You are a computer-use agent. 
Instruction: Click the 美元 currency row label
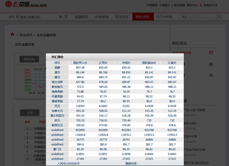pos(57,77)
